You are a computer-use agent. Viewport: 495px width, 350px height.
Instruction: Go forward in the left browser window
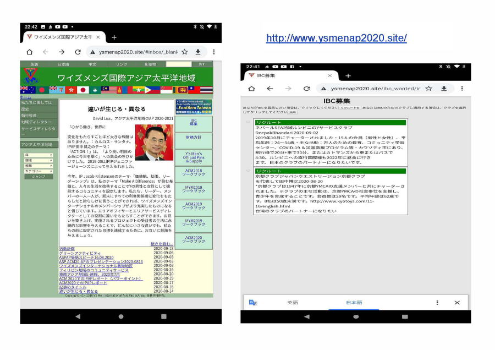pyautogui.click(x=62, y=52)
